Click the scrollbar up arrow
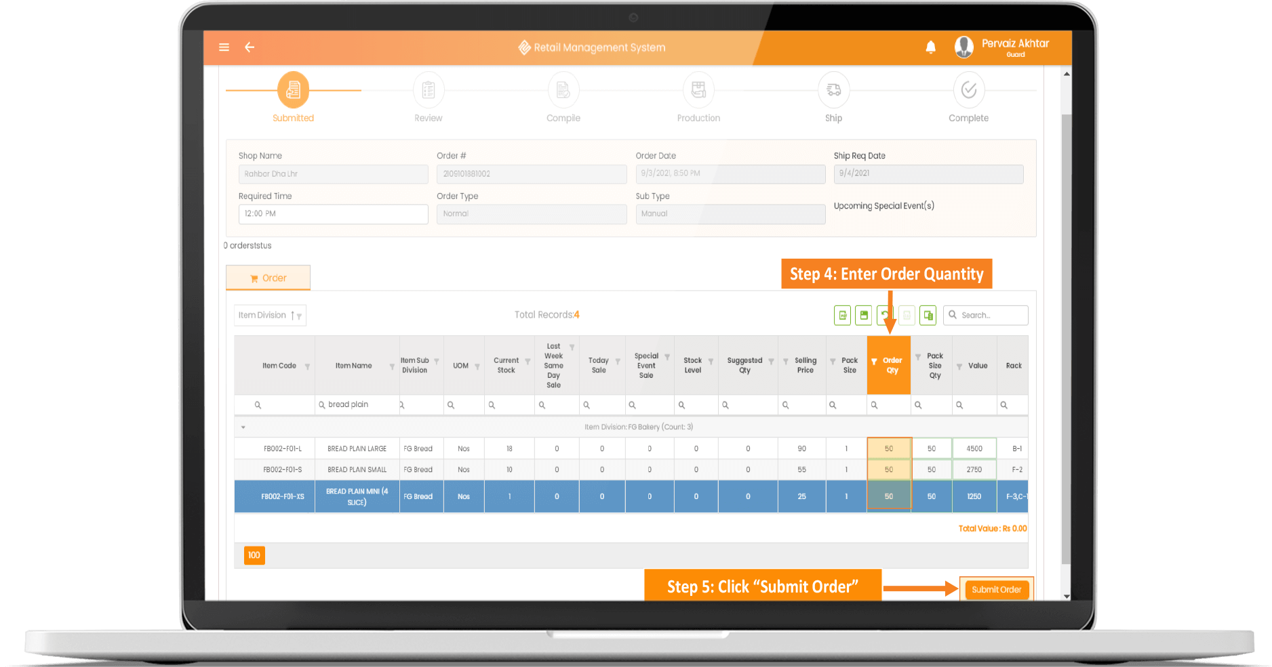The width and height of the screenshot is (1272, 667). (1067, 73)
